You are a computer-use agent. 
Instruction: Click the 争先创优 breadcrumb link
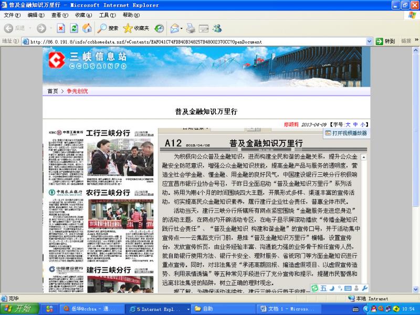coord(77,91)
